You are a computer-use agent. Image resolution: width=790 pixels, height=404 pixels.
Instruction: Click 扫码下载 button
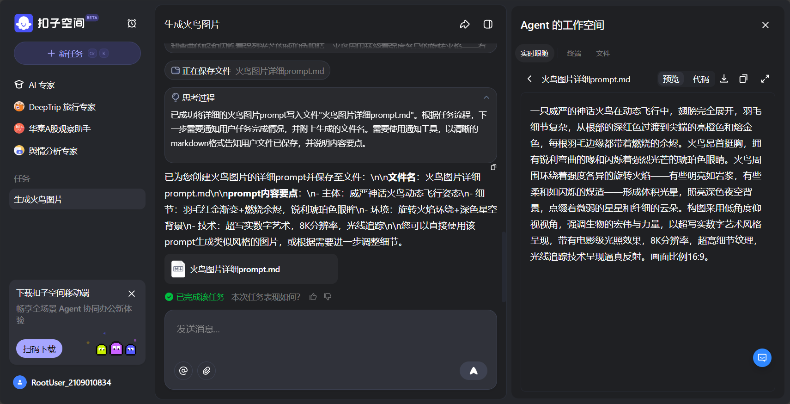point(39,349)
